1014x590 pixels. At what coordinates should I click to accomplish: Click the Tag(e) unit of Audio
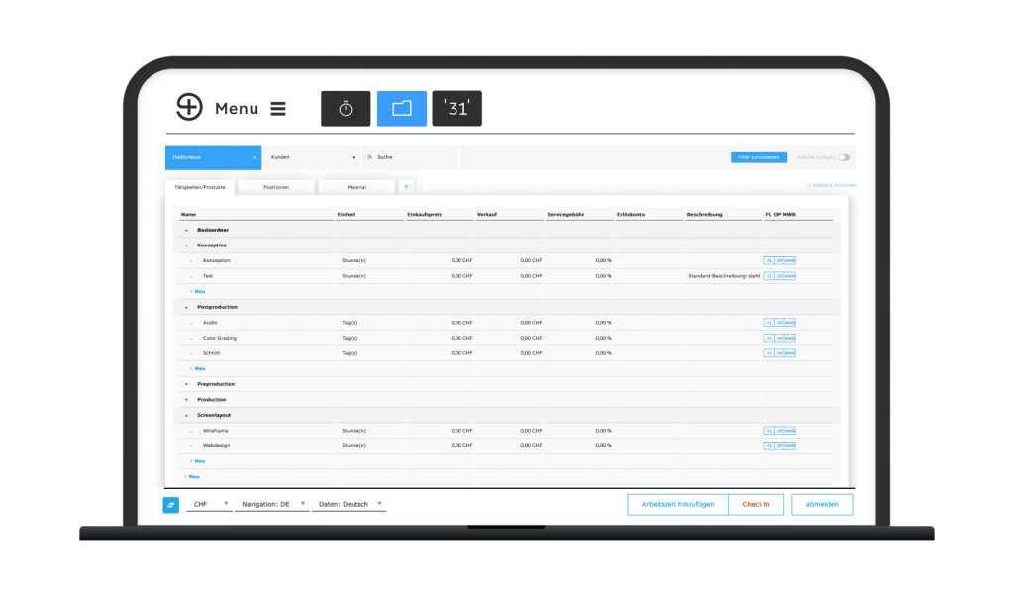click(350, 323)
